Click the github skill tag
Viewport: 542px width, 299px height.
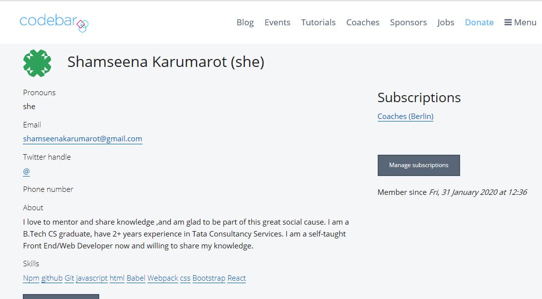(52, 278)
